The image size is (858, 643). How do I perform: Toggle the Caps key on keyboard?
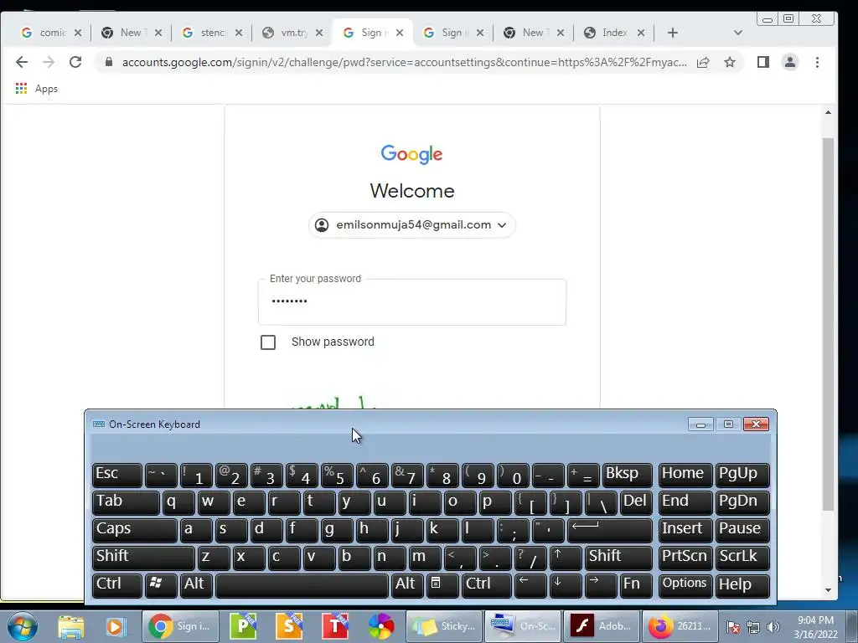tap(135, 530)
